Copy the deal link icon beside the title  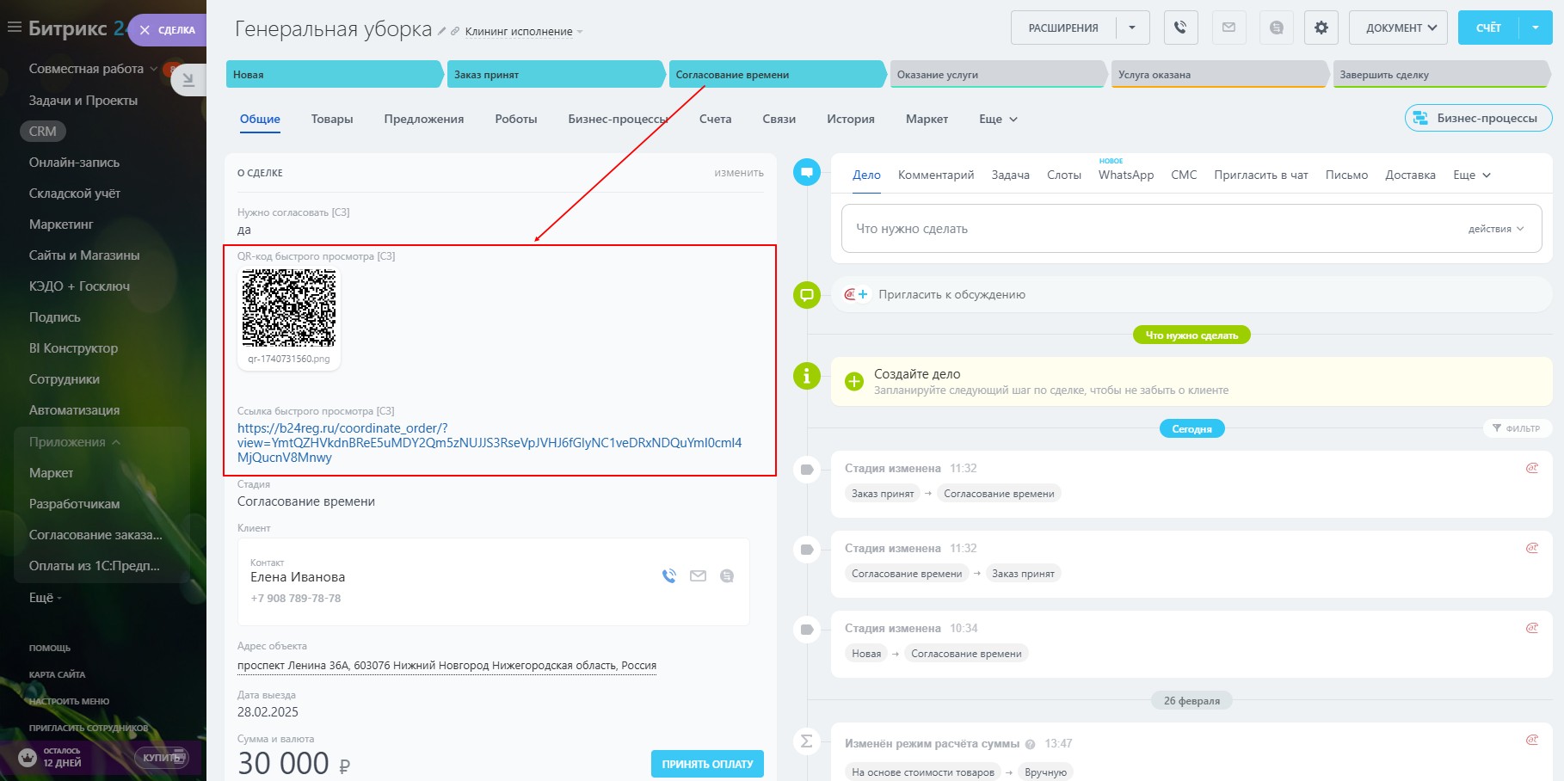click(455, 31)
